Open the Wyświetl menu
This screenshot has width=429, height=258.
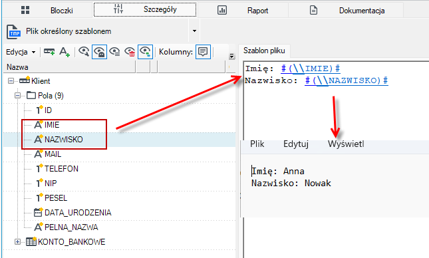pos(346,144)
